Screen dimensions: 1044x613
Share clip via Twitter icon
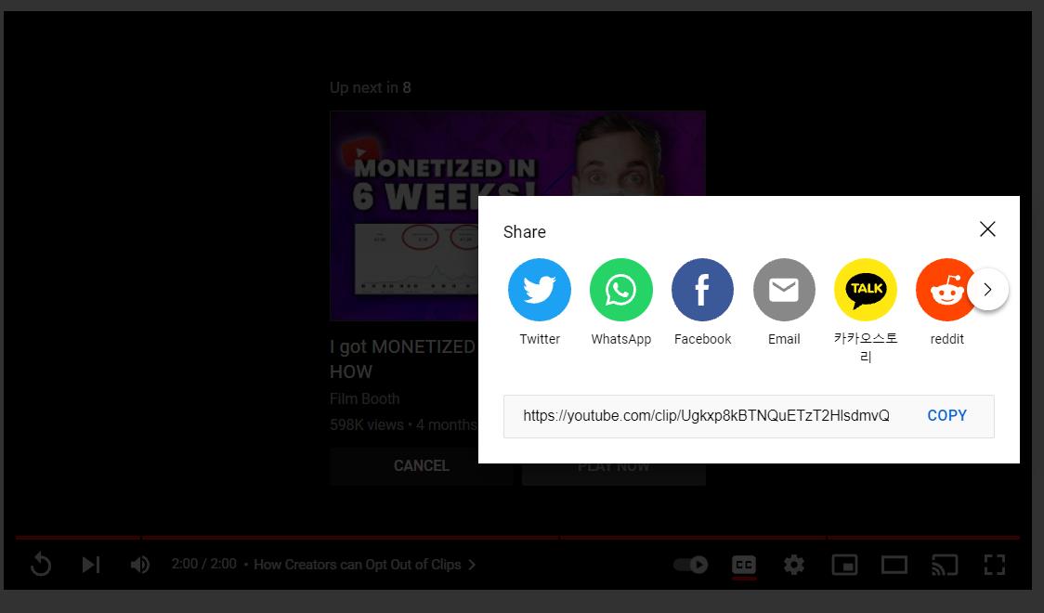[x=540, y=290]
